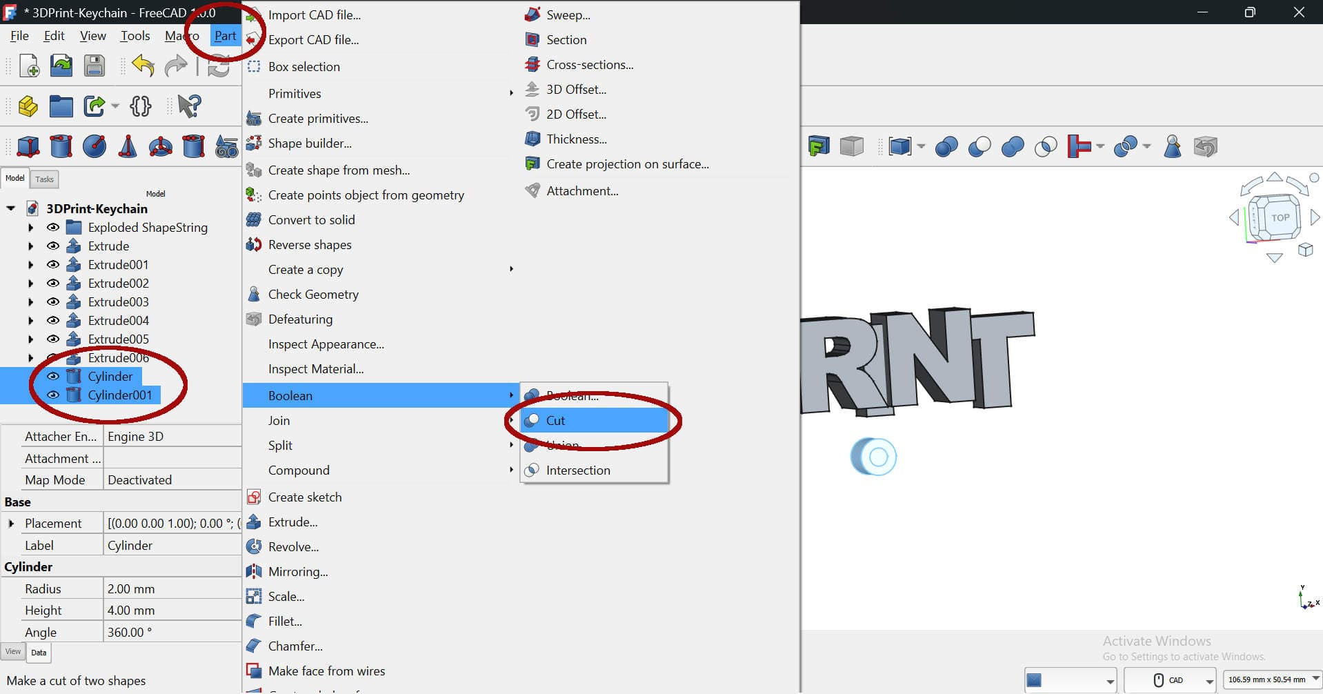
Task: Open the Primitives submenu
Action: (x=380, y=93)
